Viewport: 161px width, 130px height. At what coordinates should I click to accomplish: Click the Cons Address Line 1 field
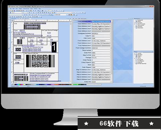[x=101, y=21]
